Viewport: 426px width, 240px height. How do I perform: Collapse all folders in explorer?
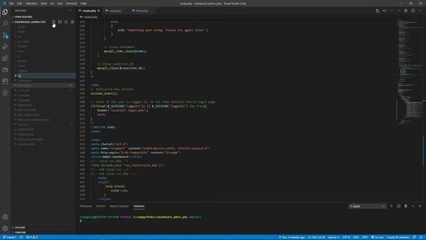click(73, 22)
